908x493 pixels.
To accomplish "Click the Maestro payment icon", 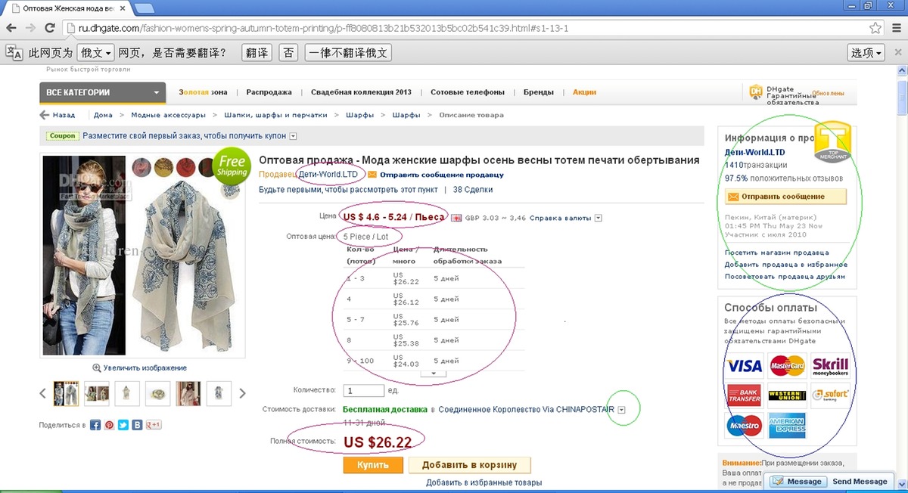I will click(x=745, y=425).
